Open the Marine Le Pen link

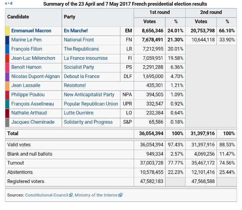pos(26,40)
